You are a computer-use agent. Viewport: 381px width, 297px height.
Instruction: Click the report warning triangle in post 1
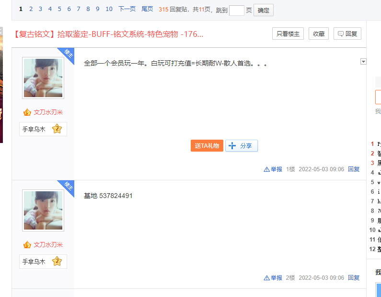click(267, 169)
